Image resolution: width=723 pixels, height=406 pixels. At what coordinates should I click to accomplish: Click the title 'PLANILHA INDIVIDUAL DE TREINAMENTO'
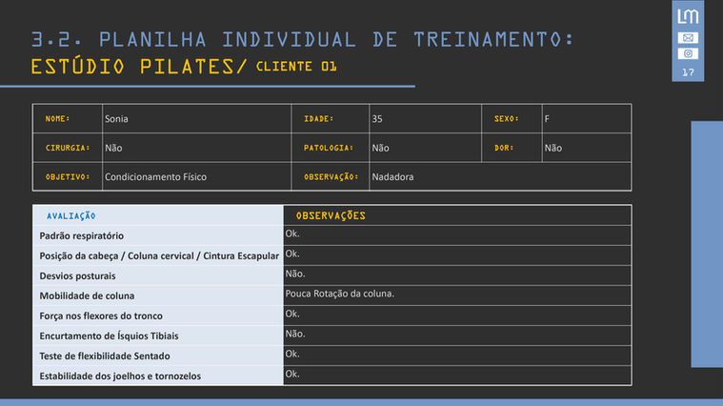336,40
